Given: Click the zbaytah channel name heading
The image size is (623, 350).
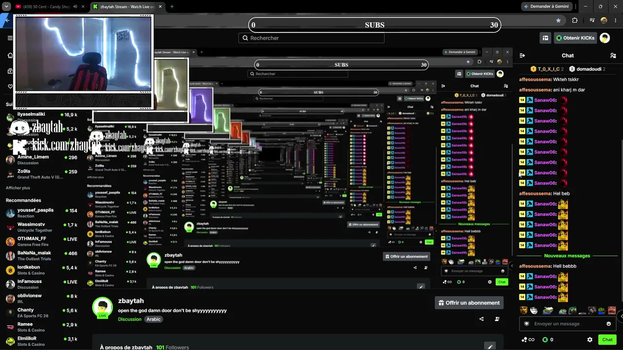Looking at the screenshot, I should tap(131, 301).
